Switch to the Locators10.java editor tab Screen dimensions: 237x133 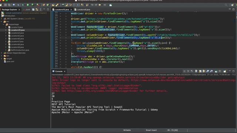(x=62, y=10)
